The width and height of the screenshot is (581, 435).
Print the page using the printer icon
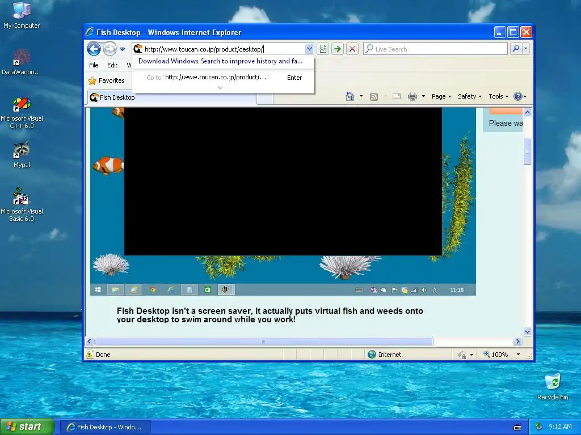point(412,97)
